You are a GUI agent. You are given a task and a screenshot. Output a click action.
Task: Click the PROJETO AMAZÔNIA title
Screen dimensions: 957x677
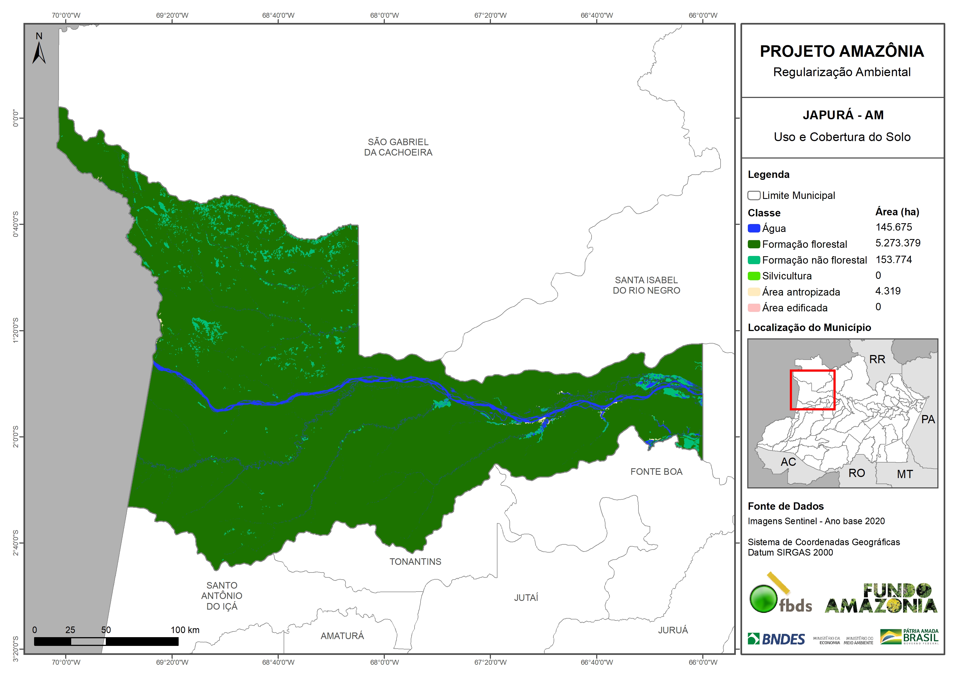coord(842,51)
